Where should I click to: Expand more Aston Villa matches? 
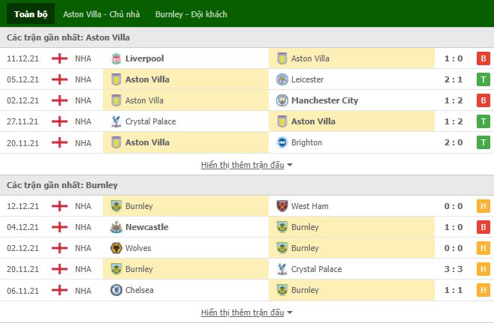click(x=246, y=165)
